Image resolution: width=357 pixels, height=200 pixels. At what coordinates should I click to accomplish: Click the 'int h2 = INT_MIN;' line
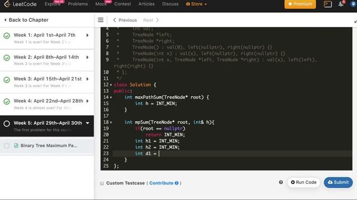(157, 147)
